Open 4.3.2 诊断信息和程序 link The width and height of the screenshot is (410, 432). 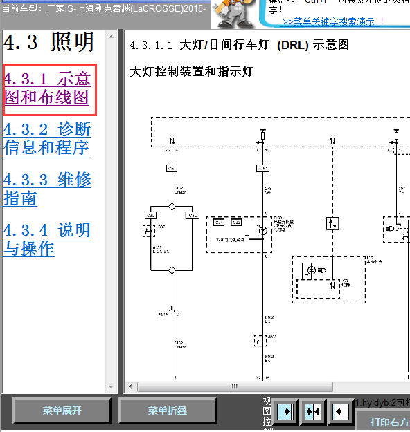click(47, 138)
